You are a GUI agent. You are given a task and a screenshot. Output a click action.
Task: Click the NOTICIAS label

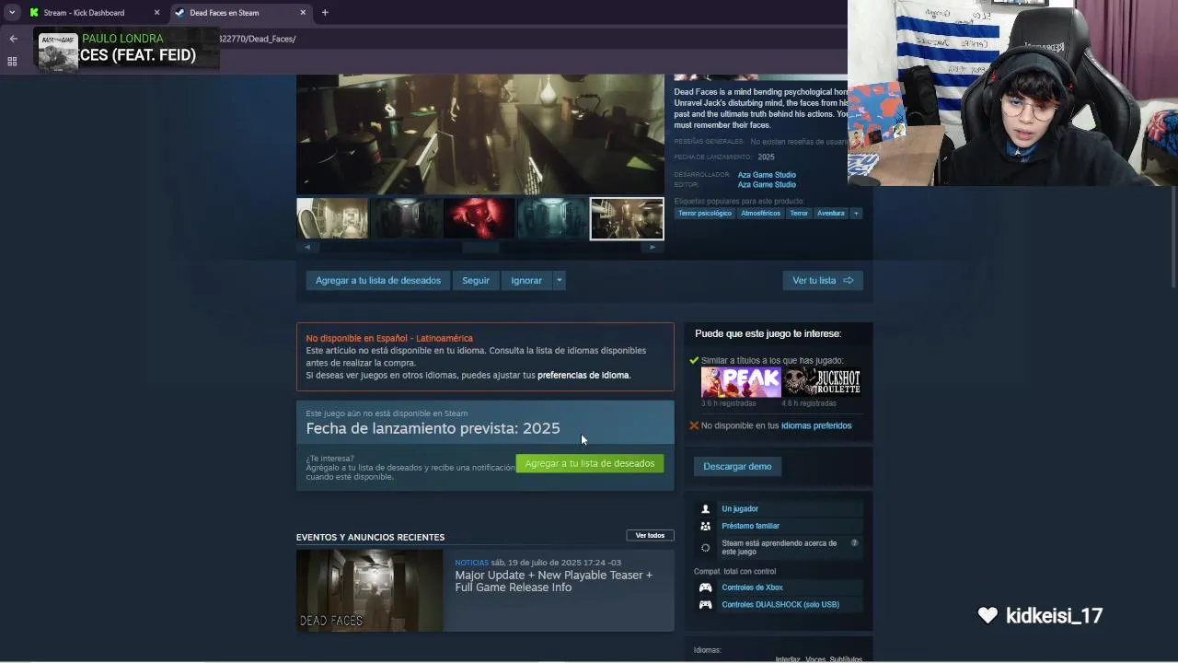pos(471,563)
